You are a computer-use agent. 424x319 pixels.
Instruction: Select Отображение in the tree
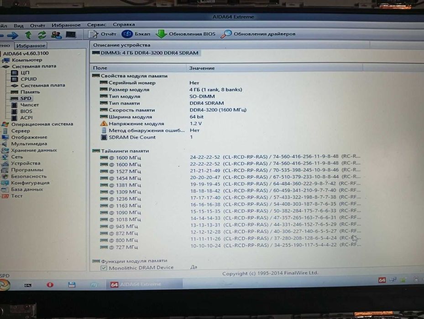(29, 137)
